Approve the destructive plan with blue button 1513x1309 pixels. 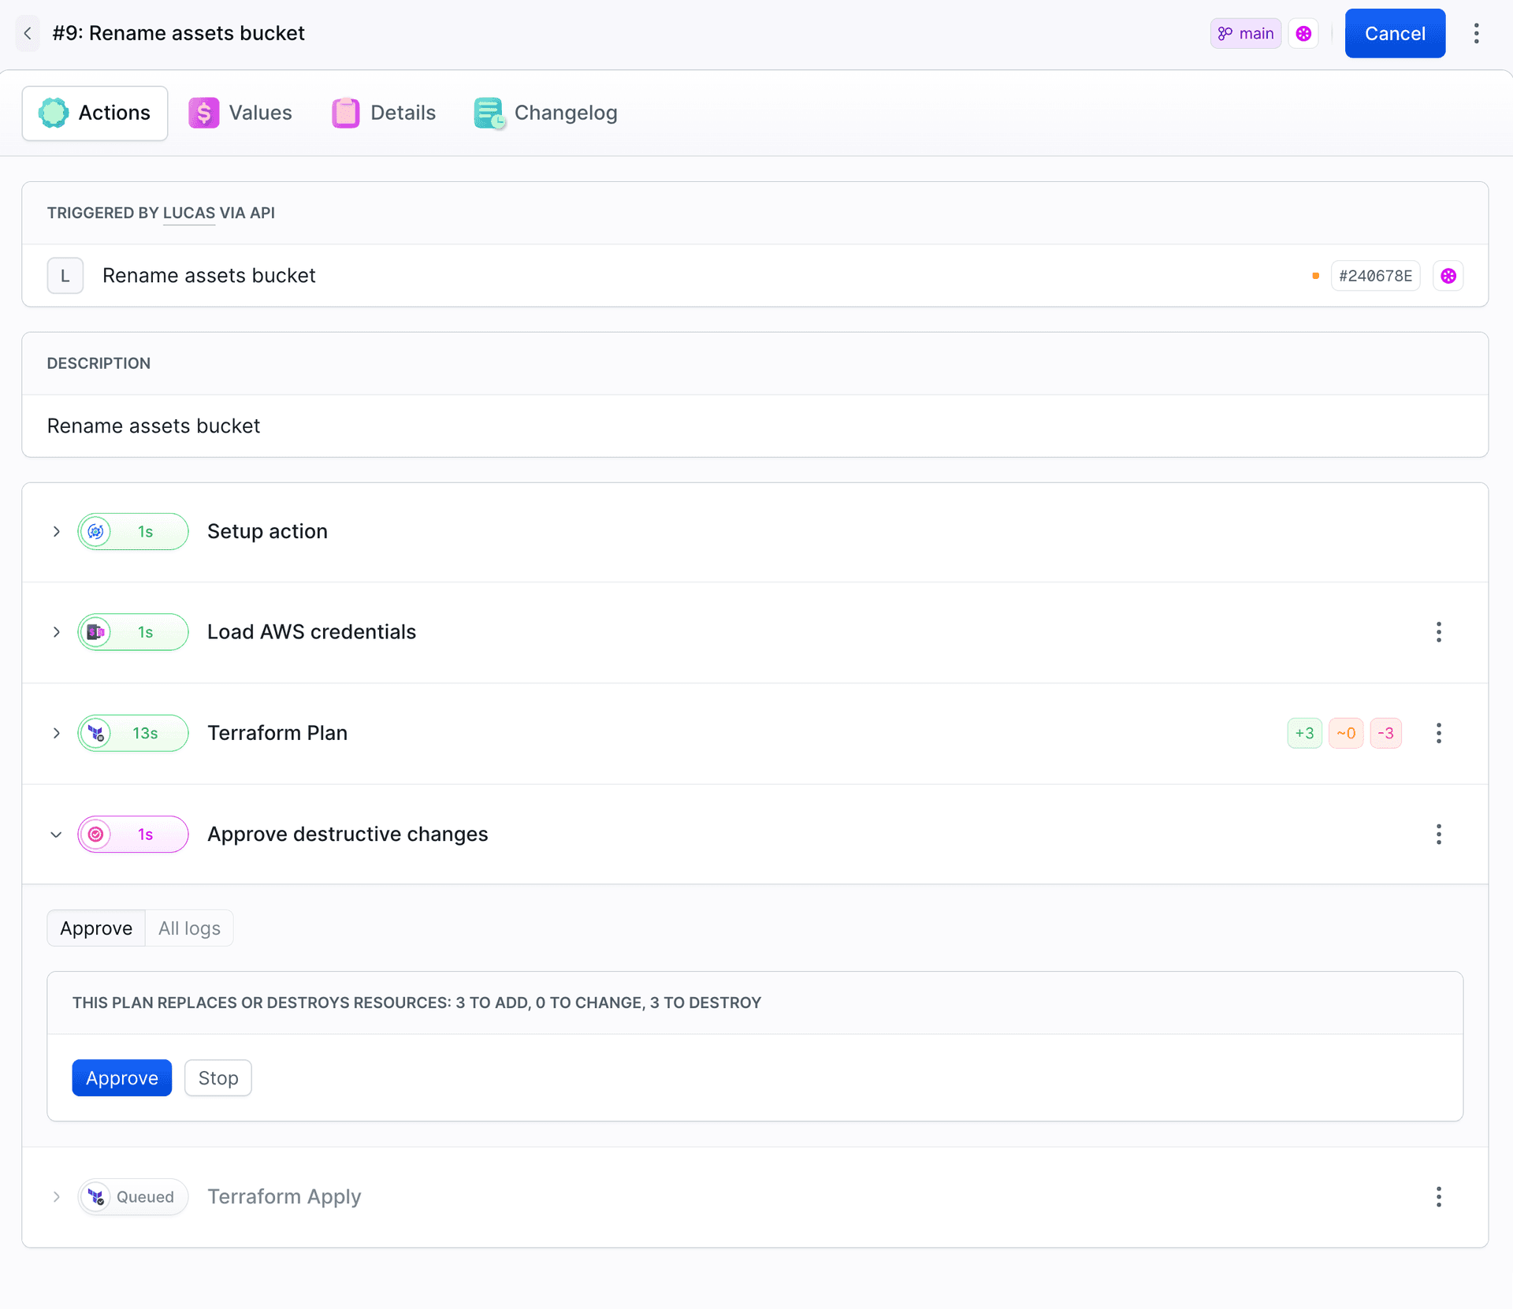pos(122,1077)
